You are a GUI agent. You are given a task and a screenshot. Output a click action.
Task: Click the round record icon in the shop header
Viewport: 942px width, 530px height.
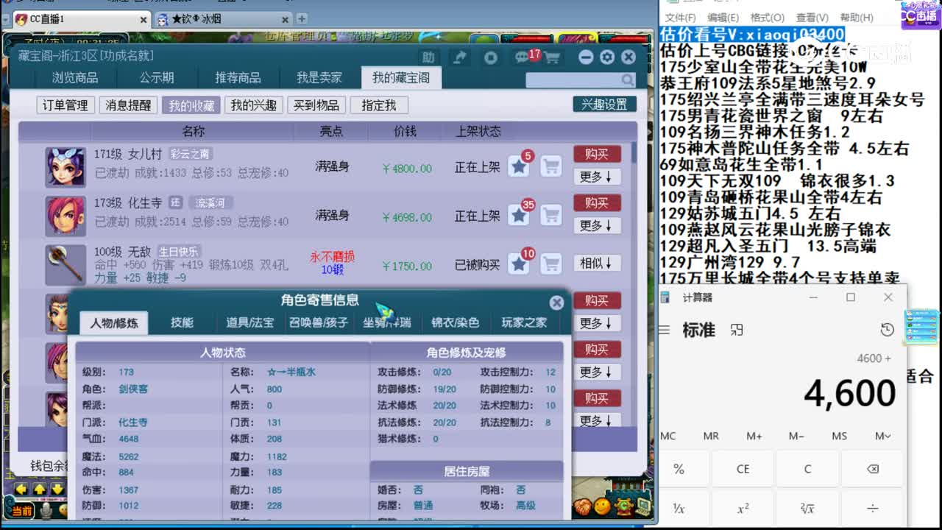[x=491, y=57]
